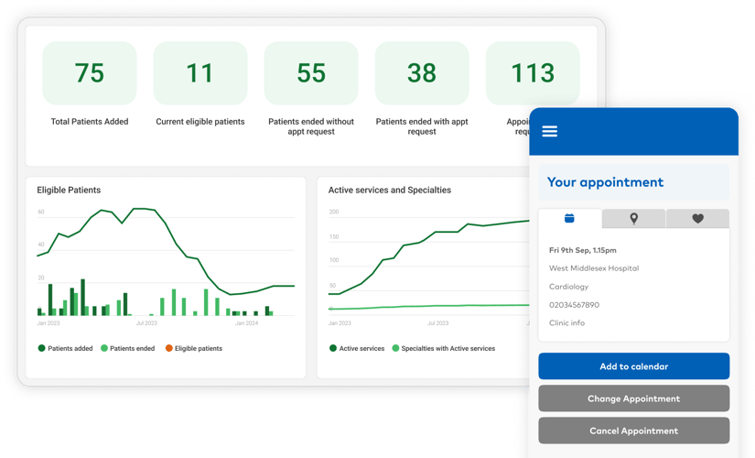Toggle the Active services legend dot

(x=333, y=348)
